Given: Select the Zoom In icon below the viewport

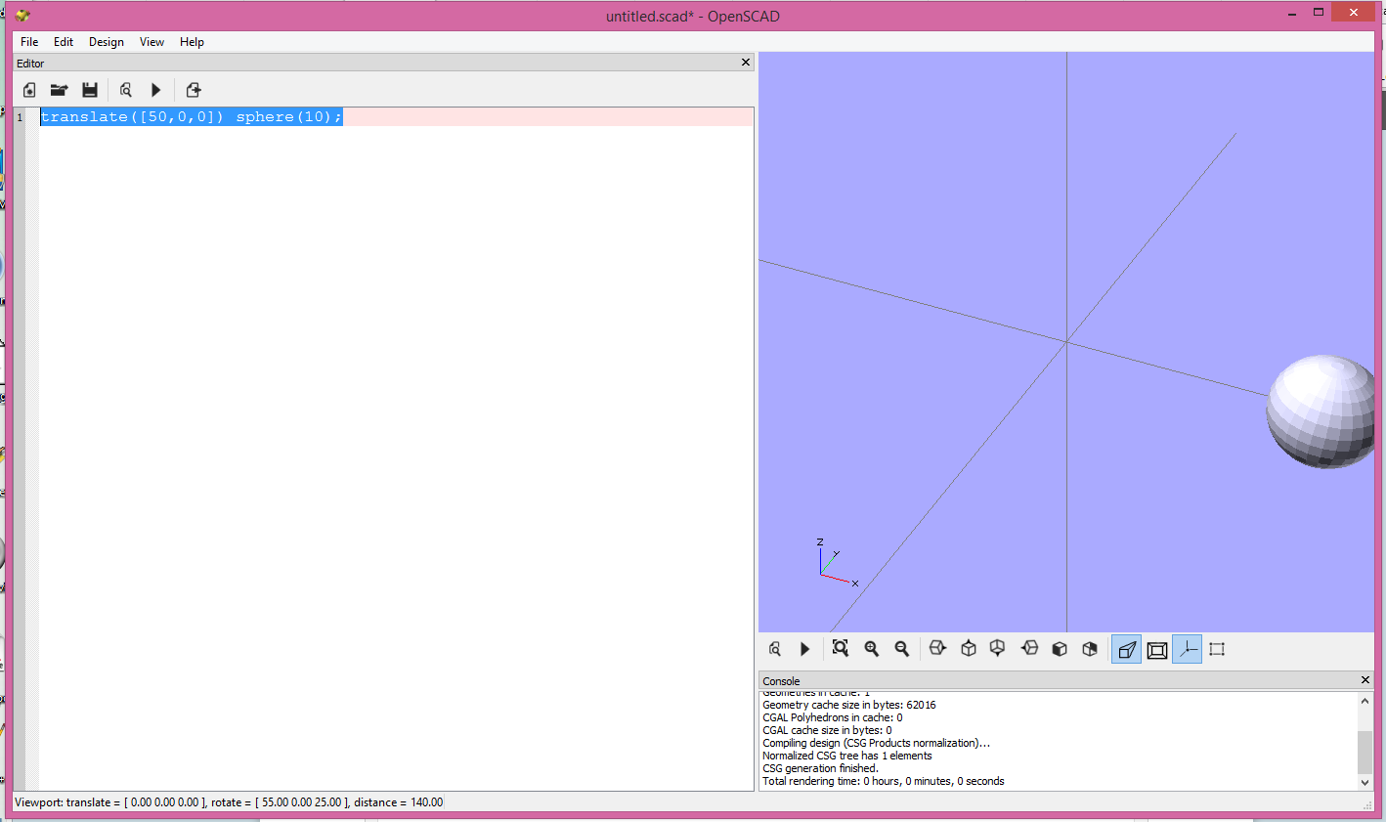Looking at the screenshot, I should [871, 648].
